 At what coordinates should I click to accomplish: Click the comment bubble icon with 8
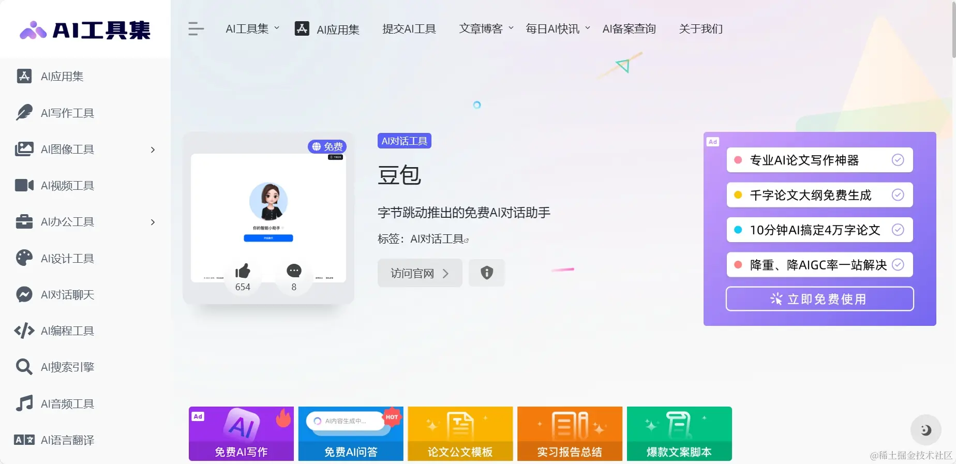pyautogui.click(x=294, y=271)
